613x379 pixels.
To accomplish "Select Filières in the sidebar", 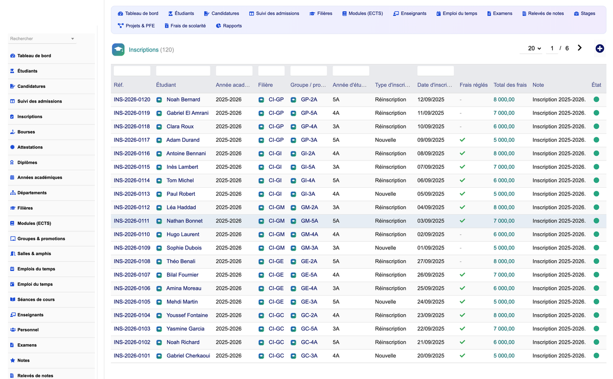I will 25,208.
